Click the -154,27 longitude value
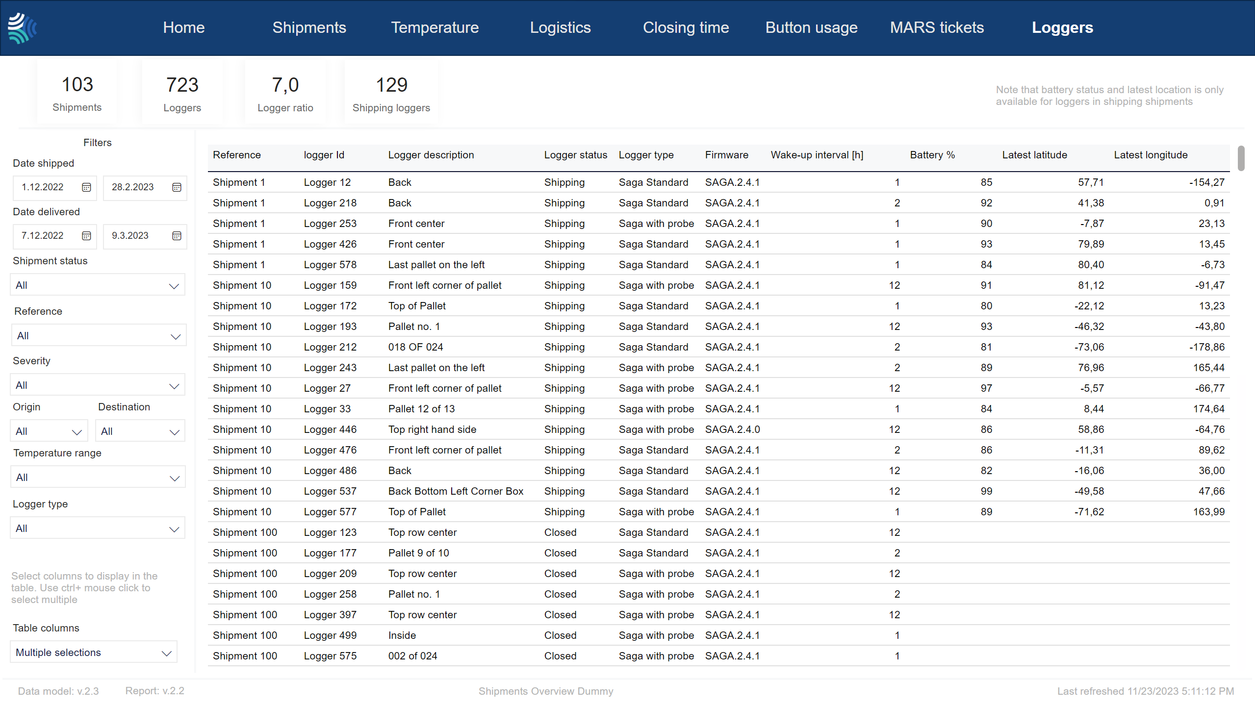1255x706 pixels. [1207, 182]
